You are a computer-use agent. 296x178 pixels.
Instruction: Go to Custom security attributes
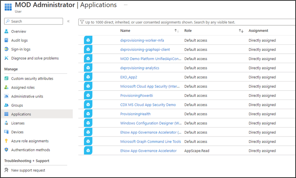[32, 79]
